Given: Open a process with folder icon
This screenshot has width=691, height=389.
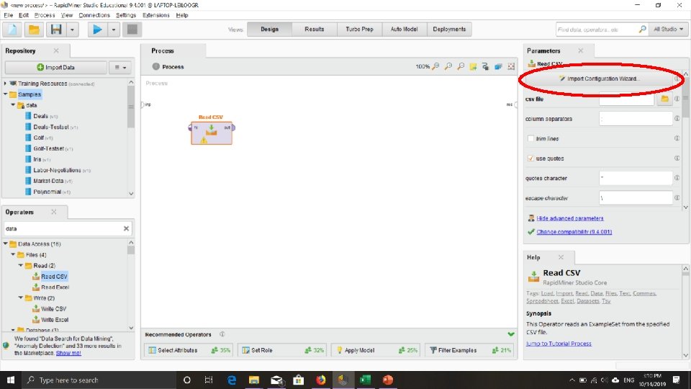Looking at the screenshot, I should click(x=34, y=30).
